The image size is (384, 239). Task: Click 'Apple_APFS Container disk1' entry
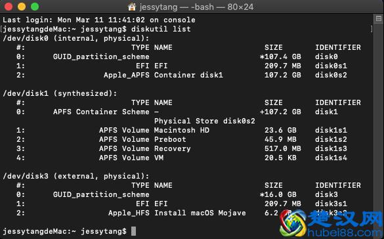163,75
